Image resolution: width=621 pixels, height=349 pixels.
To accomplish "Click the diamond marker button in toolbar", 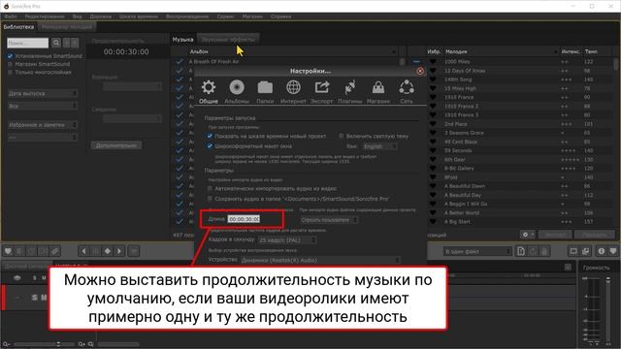I will click(108, 251).
